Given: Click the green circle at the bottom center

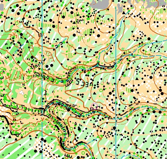Looking at the screenshot, I should click(x=83, y=153).
